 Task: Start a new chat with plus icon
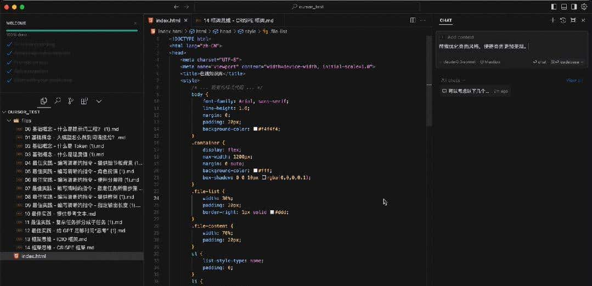click(552, 20)
